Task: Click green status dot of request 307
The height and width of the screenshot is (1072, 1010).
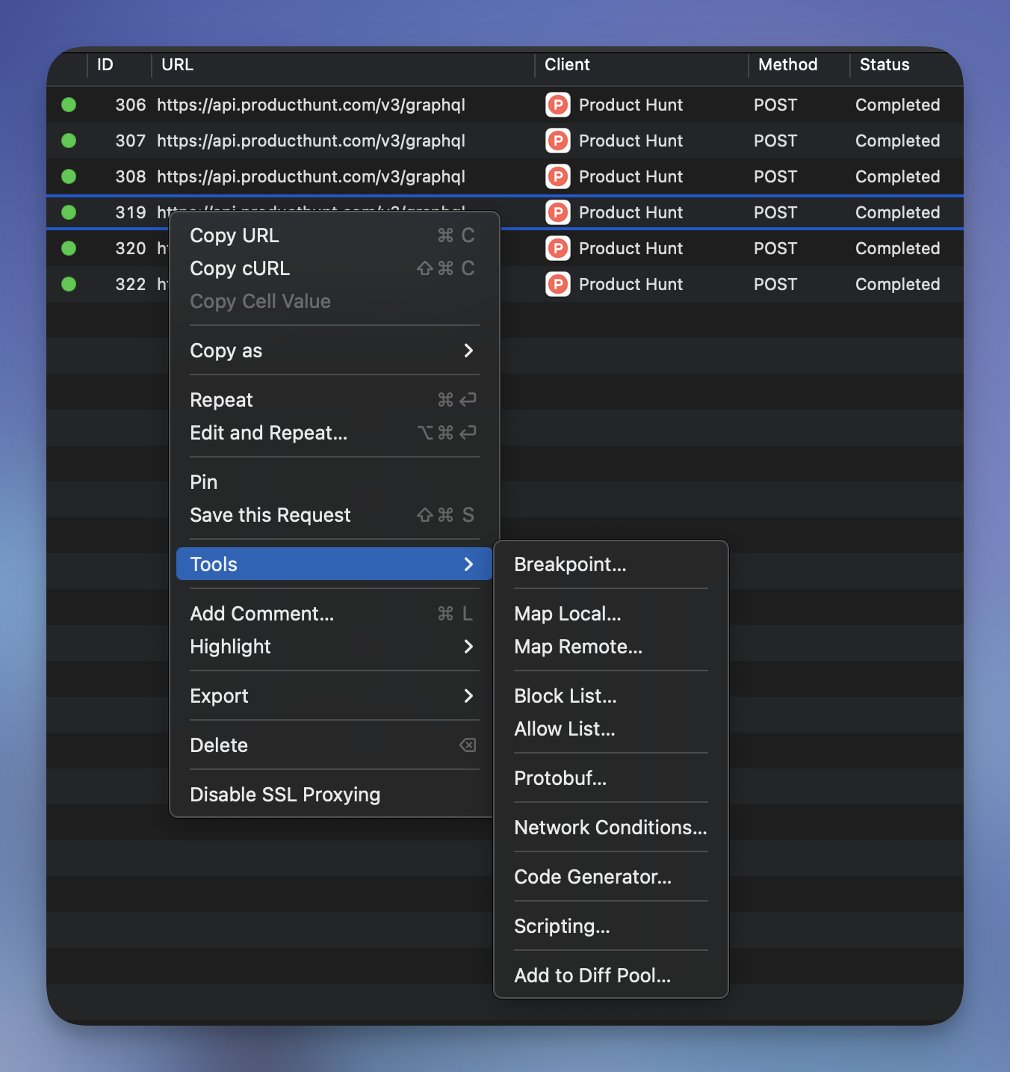Action: 69,141
